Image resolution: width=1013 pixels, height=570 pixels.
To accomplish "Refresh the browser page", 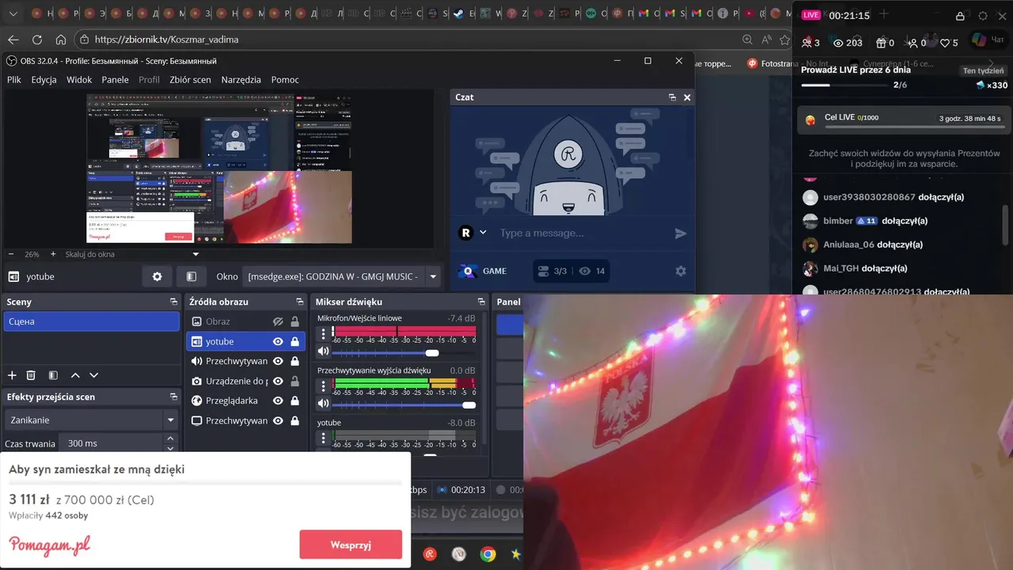I will pos(37,40).
